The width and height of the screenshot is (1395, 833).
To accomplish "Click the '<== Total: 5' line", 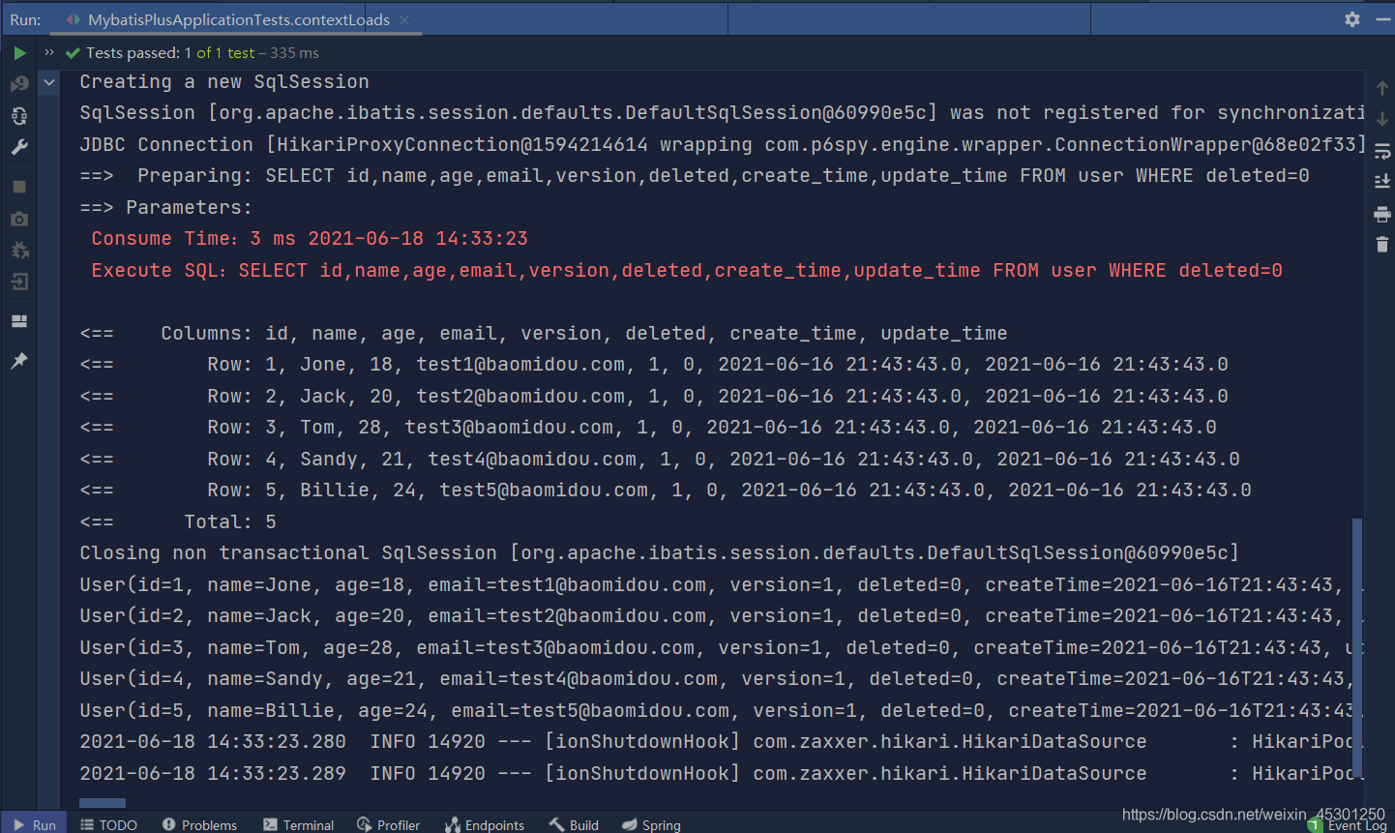I will click(x=178, y=522).
